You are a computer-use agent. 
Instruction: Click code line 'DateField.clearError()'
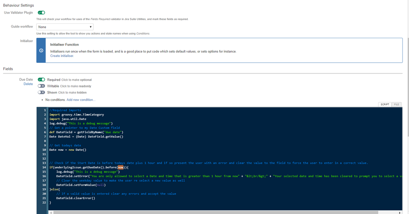76,198
